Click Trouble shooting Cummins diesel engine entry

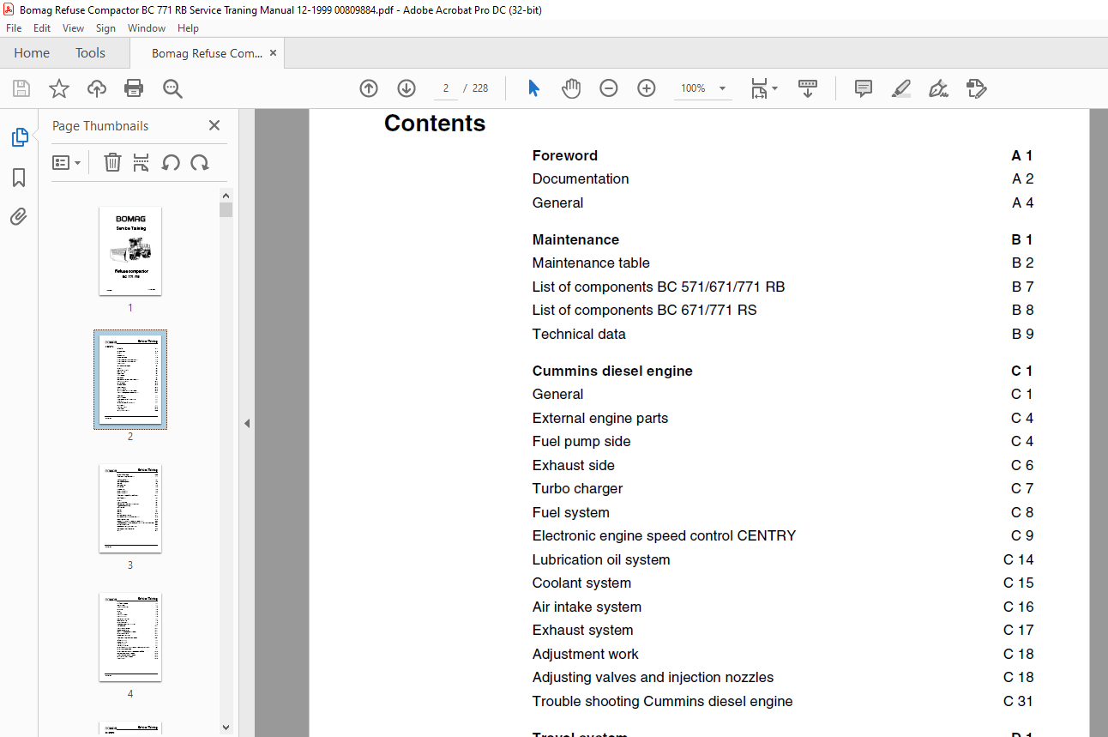(x=662, y=701)
